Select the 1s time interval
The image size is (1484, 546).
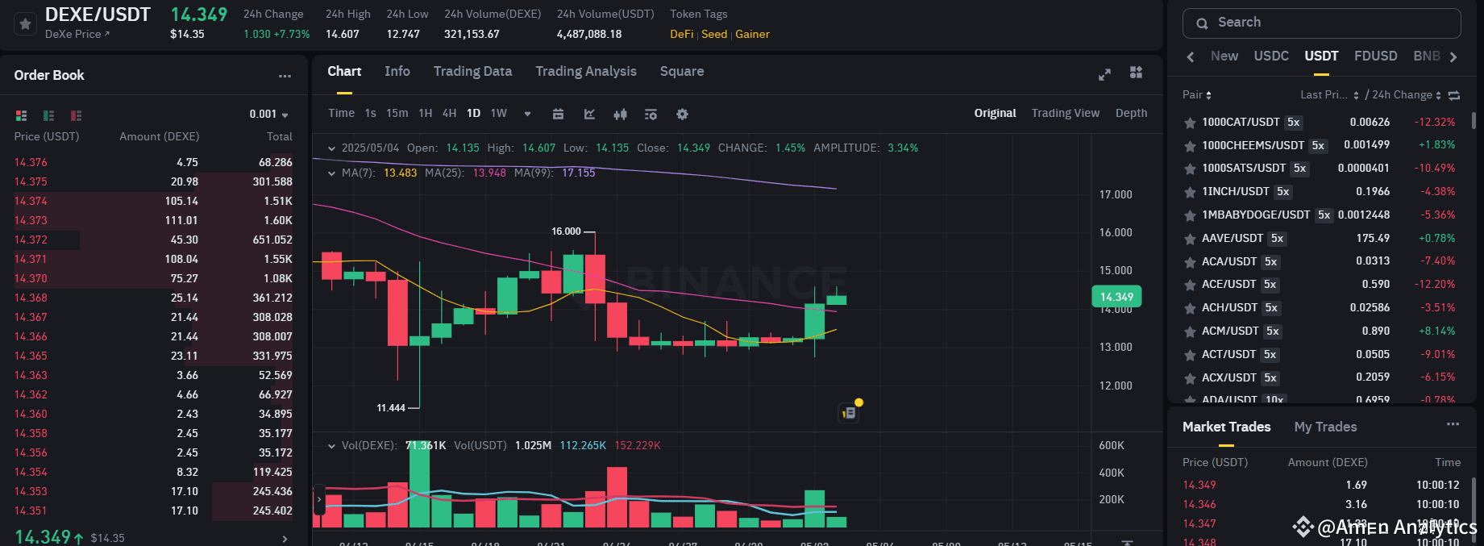pos(370,114)
